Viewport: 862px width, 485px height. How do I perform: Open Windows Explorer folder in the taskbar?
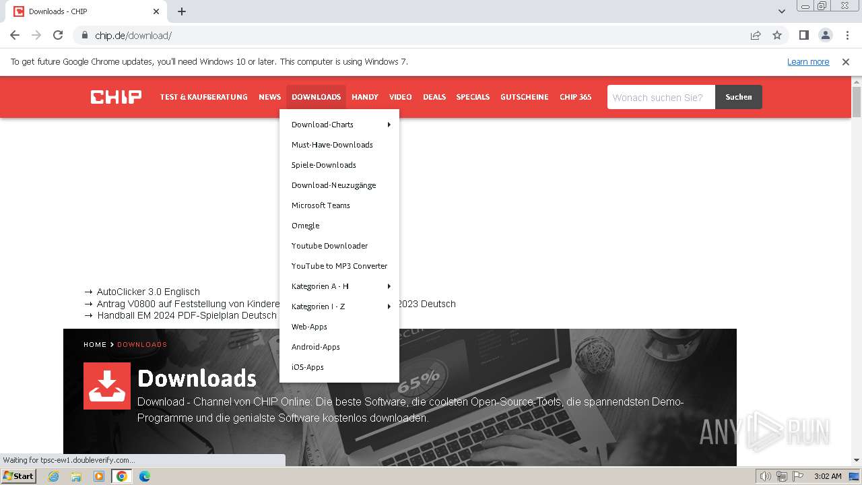click(76, 476)
